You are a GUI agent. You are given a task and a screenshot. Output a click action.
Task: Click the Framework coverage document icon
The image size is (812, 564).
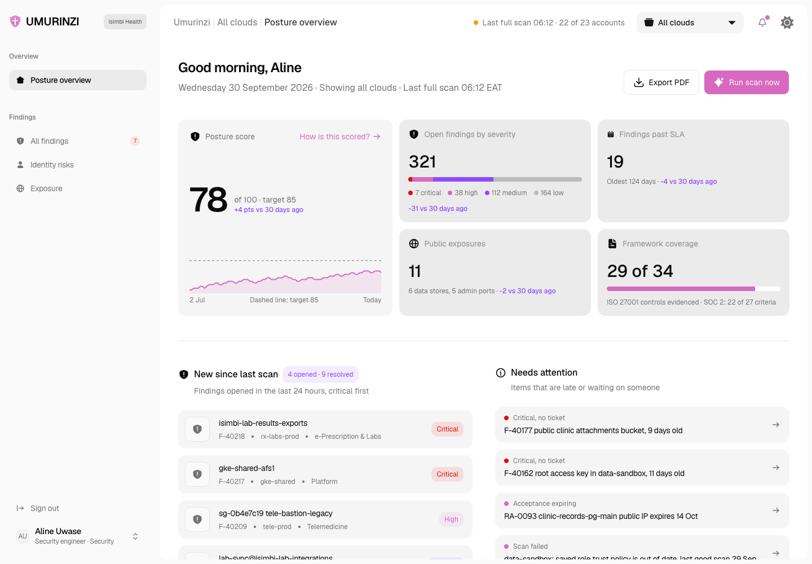[x=612, y=244]
